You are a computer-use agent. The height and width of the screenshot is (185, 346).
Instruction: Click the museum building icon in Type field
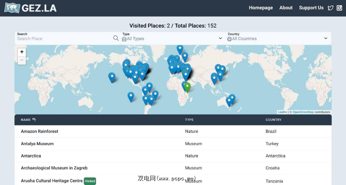point(124,39)
